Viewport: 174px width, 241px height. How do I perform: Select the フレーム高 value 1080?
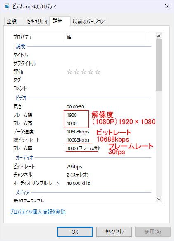pyautogui.click(x=72, y=123)
